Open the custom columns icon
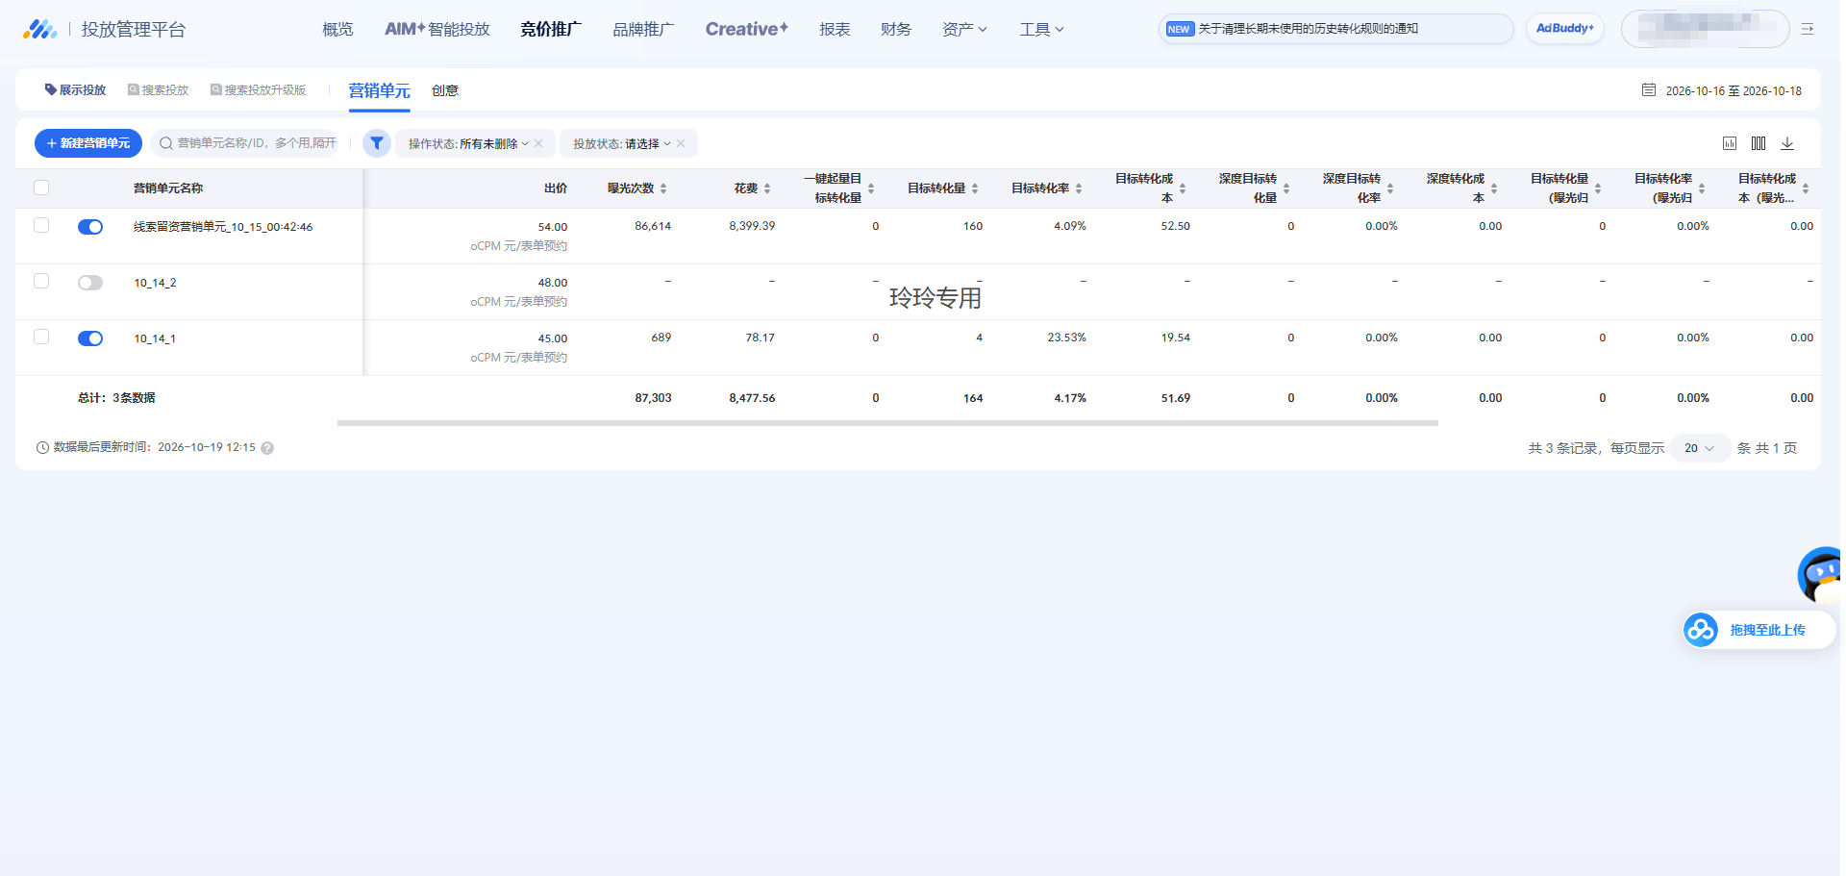 1759,143
